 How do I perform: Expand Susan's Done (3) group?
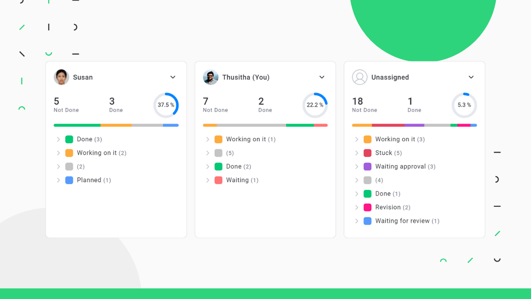(58, 140)
